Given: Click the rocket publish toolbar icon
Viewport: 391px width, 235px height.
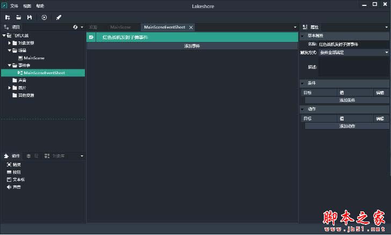Looking at the screenshot, I should click(x=59, y=18).
